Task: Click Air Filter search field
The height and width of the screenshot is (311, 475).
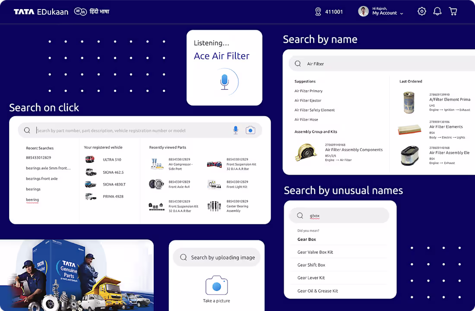Action: pos(382,63)
